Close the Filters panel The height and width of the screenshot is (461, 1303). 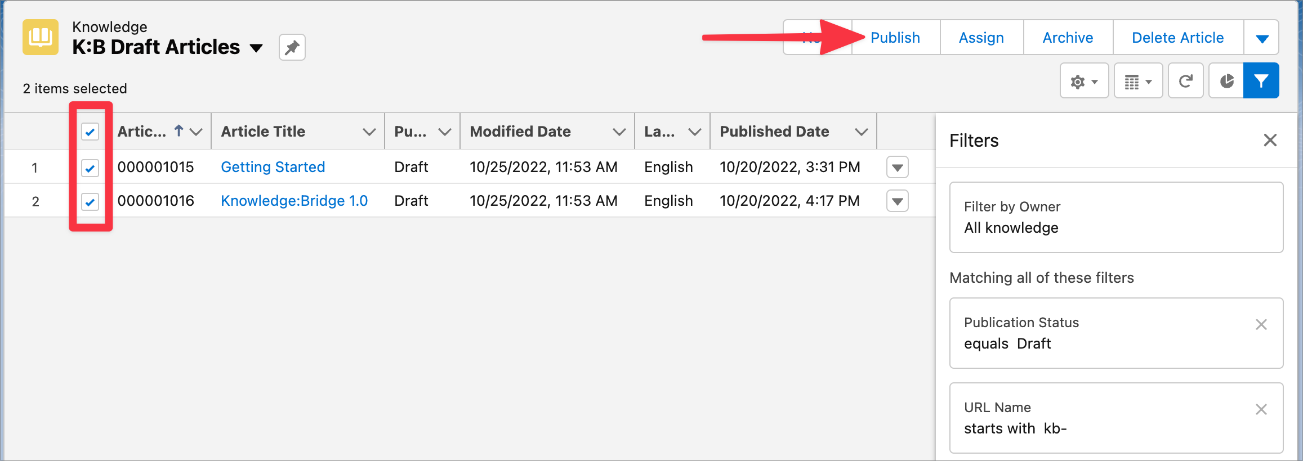1270,140
